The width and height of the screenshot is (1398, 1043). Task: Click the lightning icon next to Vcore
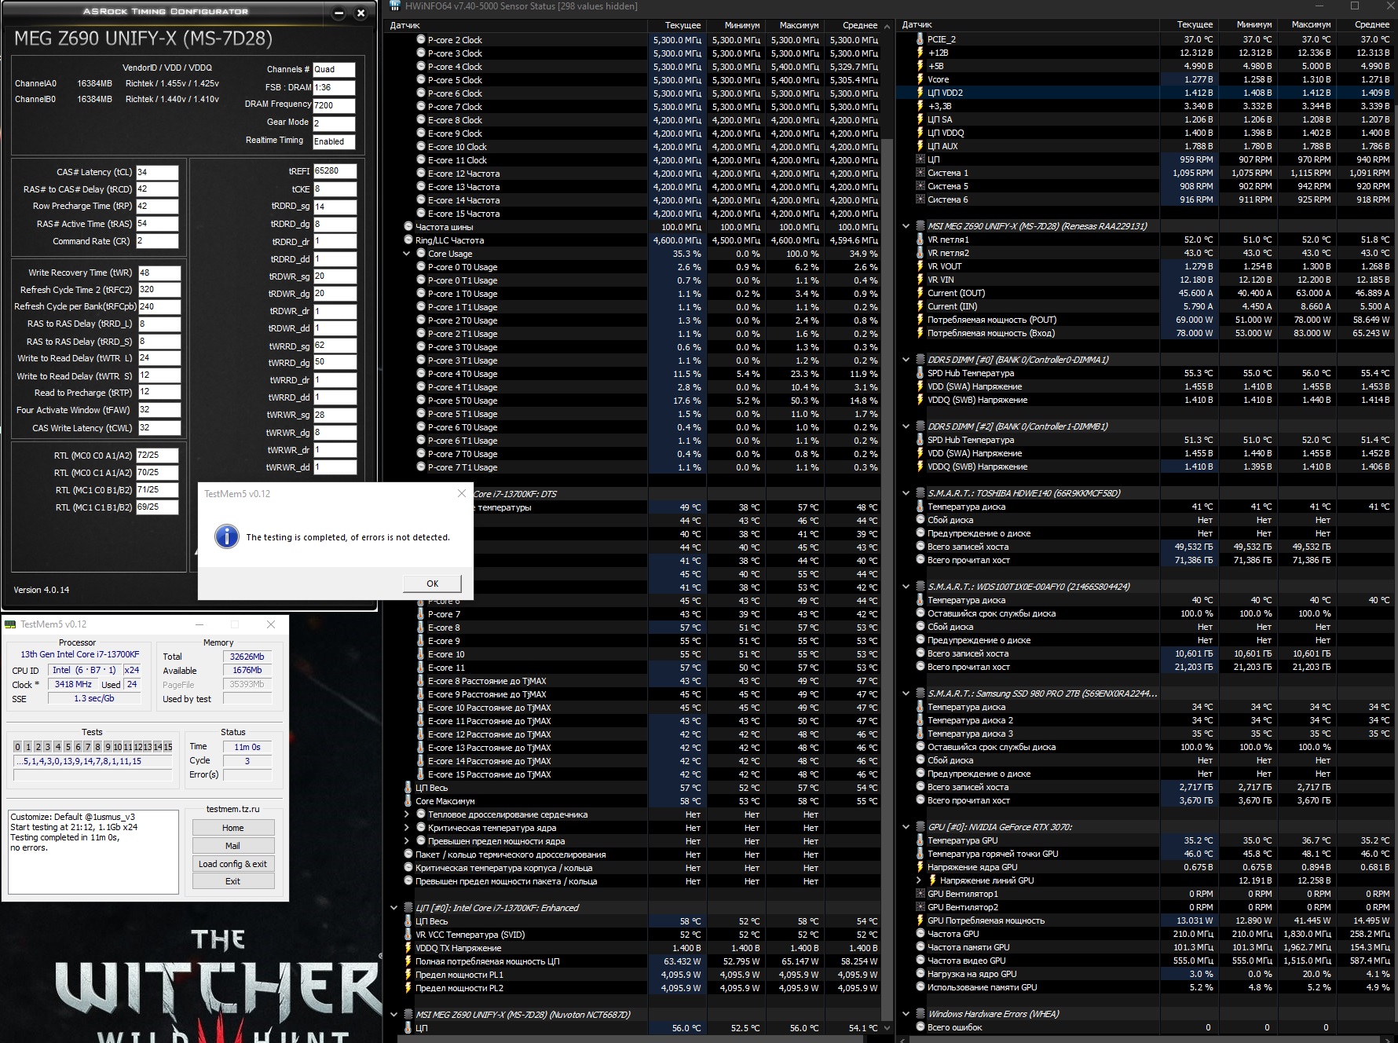(920, 79)
